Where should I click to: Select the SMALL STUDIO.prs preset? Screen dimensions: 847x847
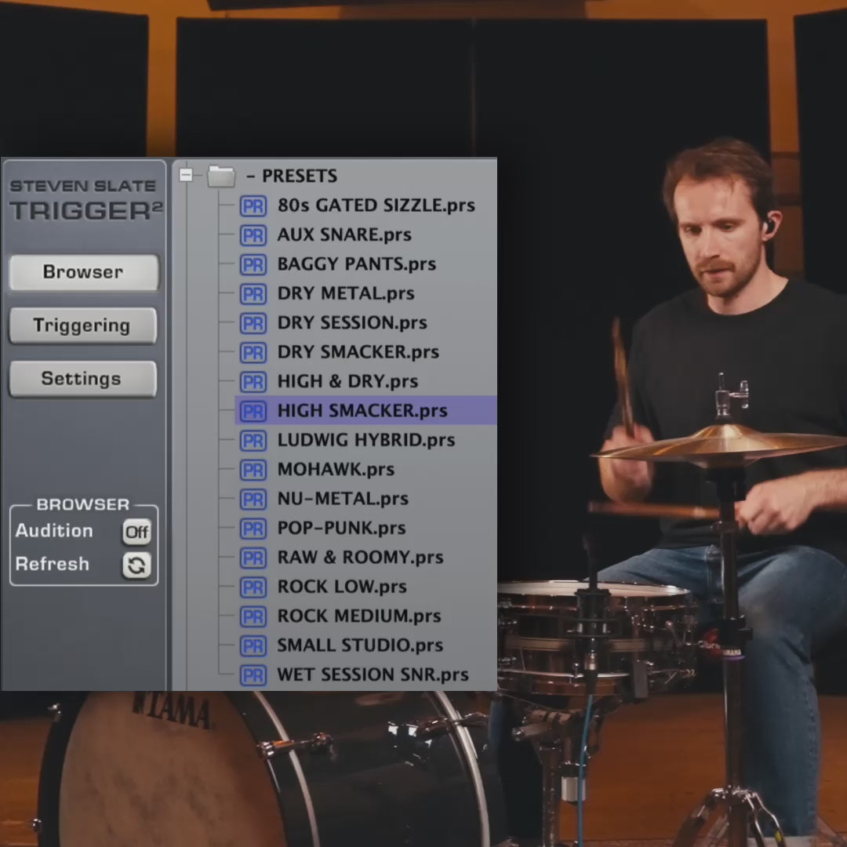click(360, 645)
